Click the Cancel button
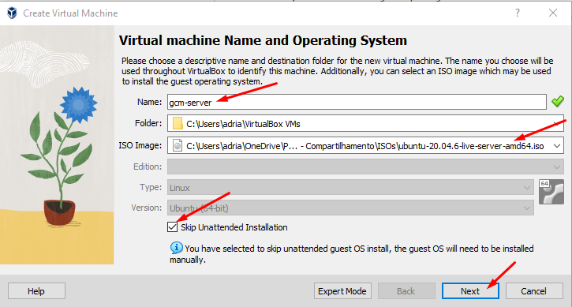The image size is (572, 307). [534, 291]
